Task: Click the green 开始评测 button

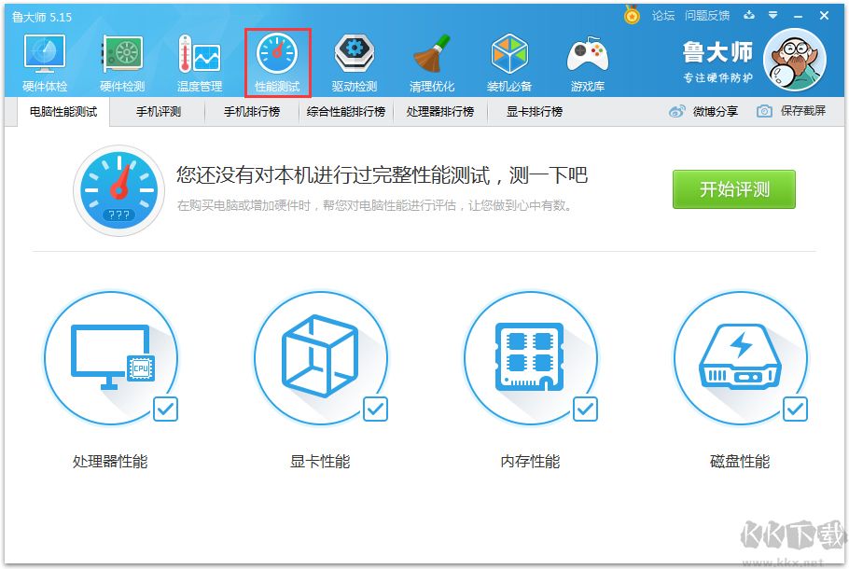Action: click(x=734, y=189)
